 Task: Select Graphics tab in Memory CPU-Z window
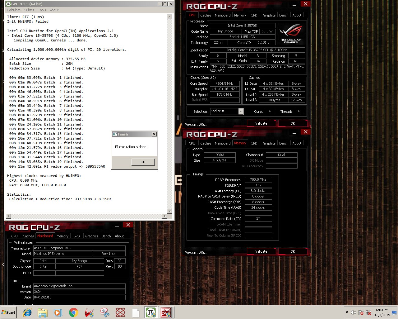click(269, 143)
